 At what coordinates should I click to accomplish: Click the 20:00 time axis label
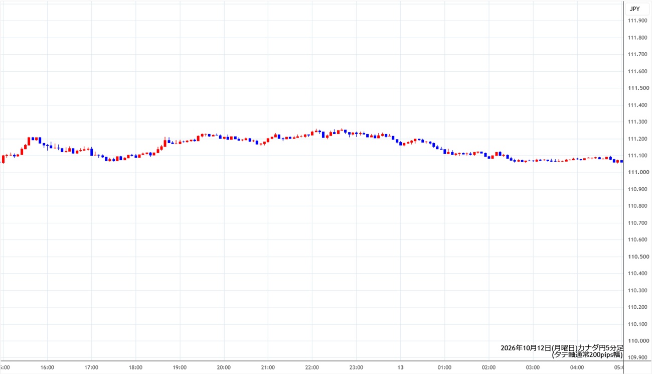click(224, 367)
